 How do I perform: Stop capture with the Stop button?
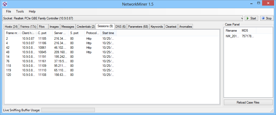(266, 18)
